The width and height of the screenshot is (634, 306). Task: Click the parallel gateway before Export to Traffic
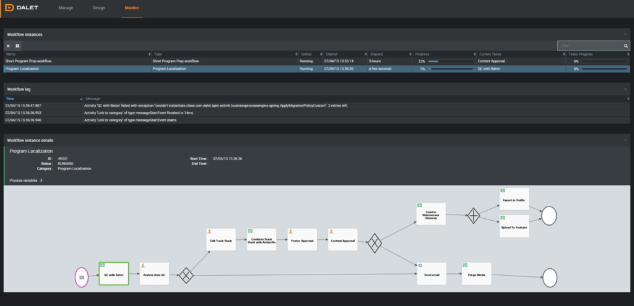(474, 216)
